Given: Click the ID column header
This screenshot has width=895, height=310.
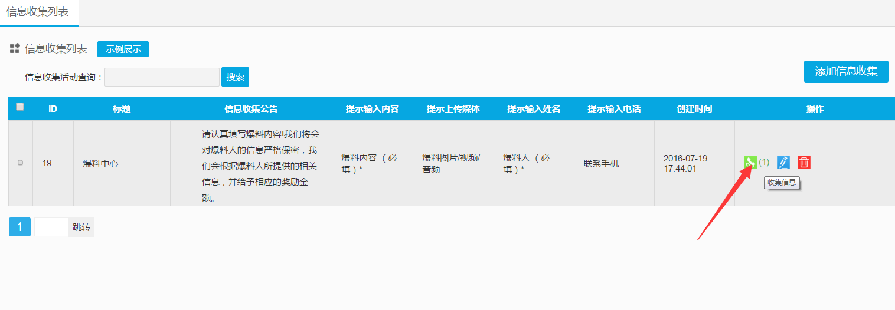Looking at the screenshot, I should click(53, 109).
